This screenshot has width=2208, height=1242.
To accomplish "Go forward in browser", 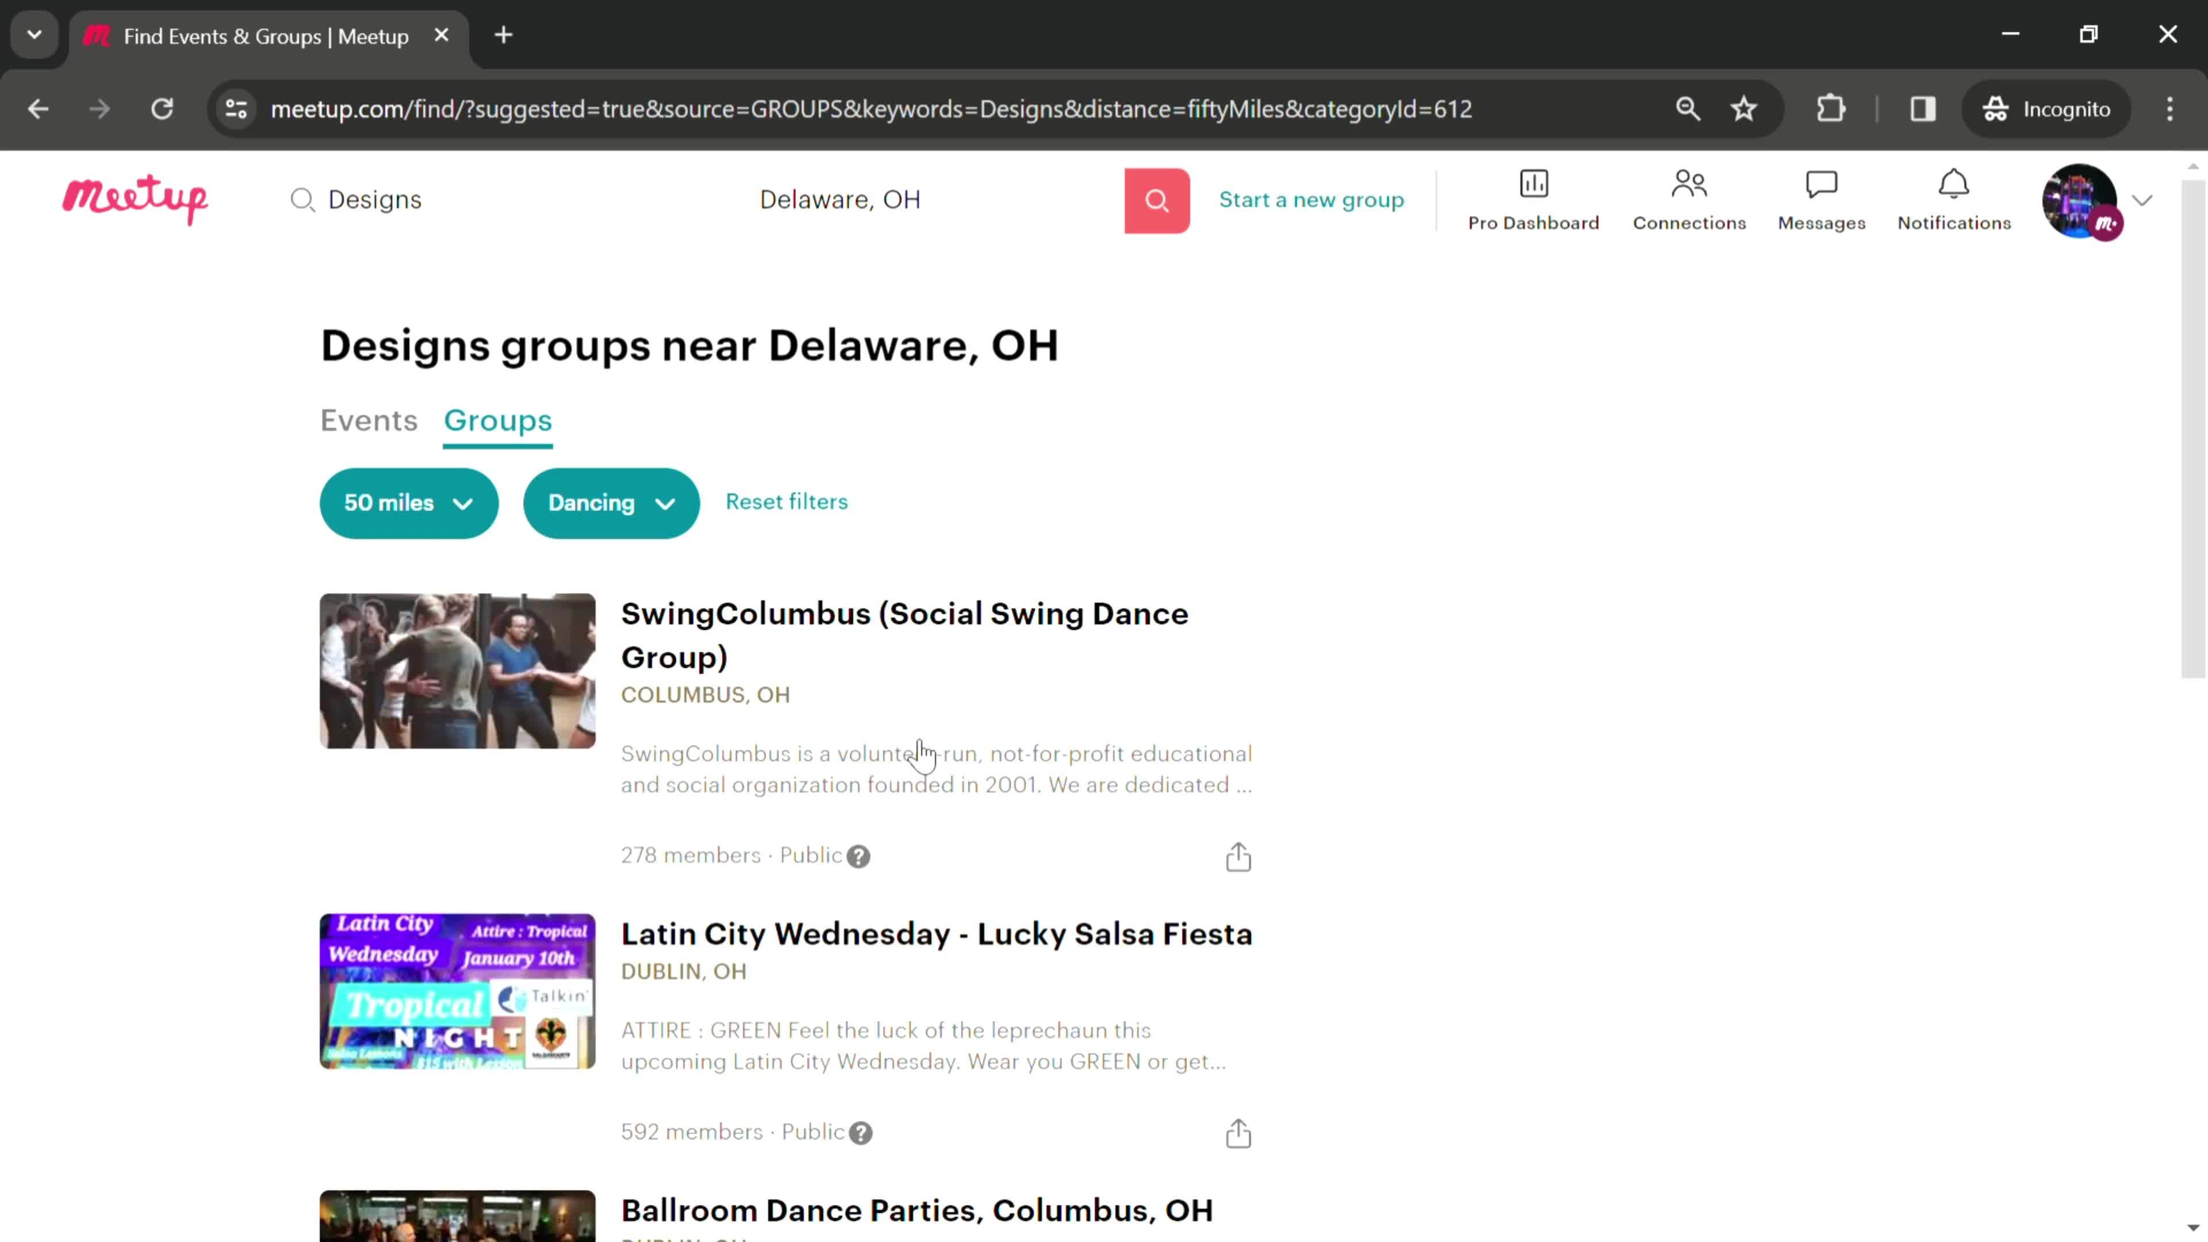I will [99, 109].
